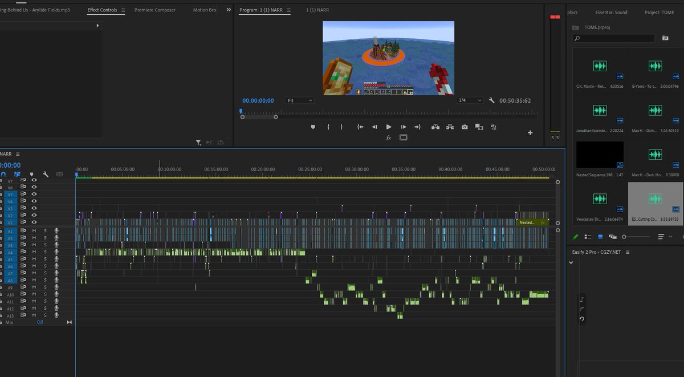Viewport: 684px width, 377px height.
Task: Switch to the Effect Controls tab
Action: coord(101,10)
